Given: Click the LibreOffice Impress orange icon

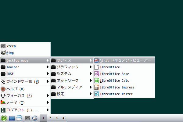Looking at the screenshot, I should pos(96,87).
